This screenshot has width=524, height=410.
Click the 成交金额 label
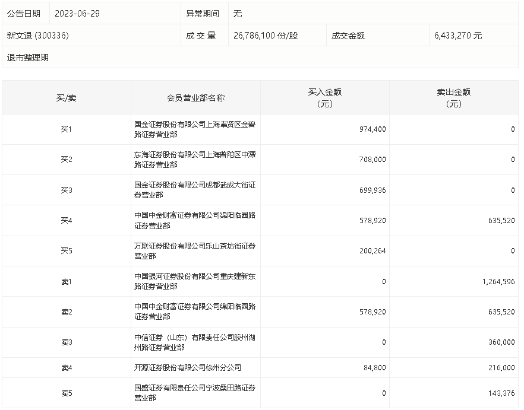(348, 36)
